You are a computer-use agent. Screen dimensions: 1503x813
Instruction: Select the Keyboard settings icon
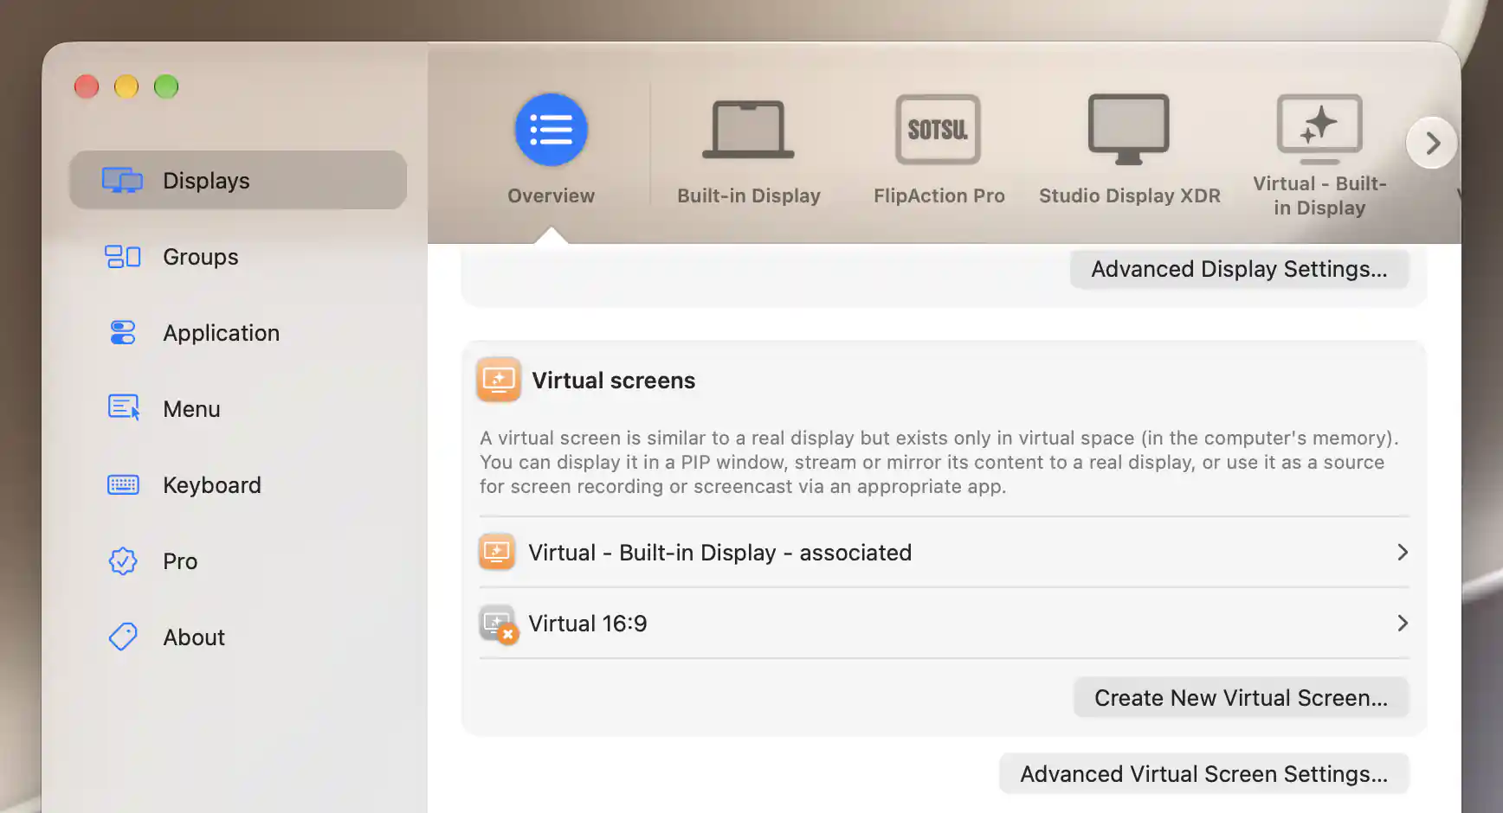122,484
